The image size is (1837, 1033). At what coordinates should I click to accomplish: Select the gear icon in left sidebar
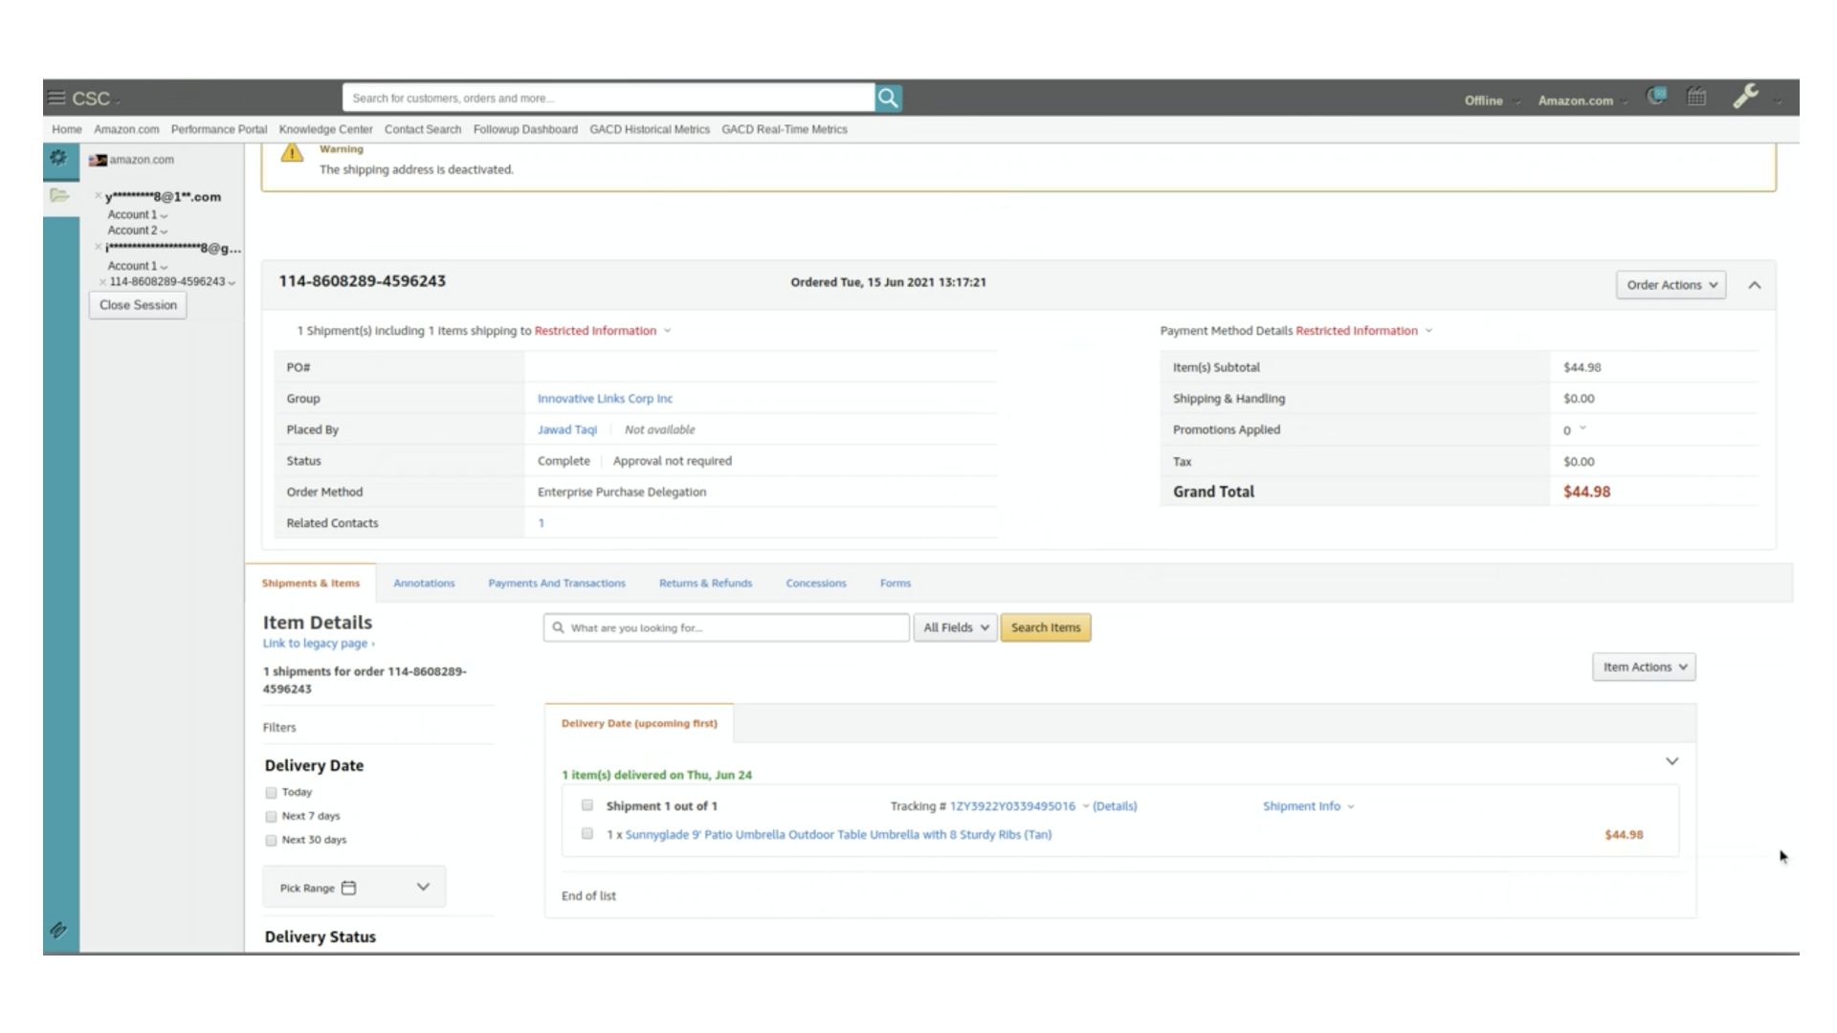pos(58,158)
